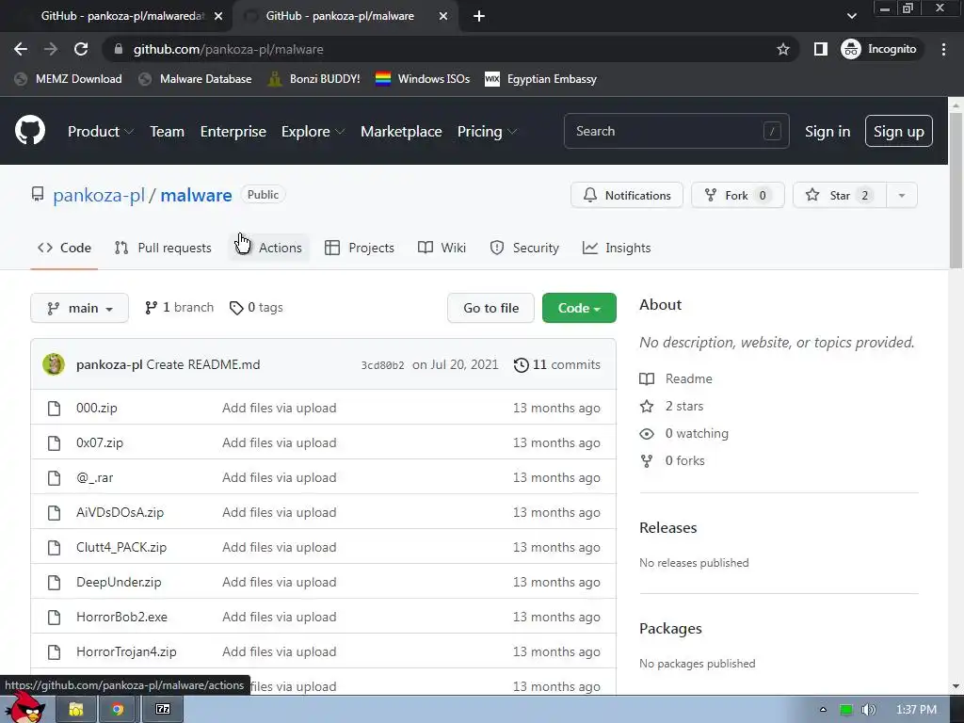Open file HorrorTrojan4.zip
This screenshot has height=723, width=964.
(126, 651)
